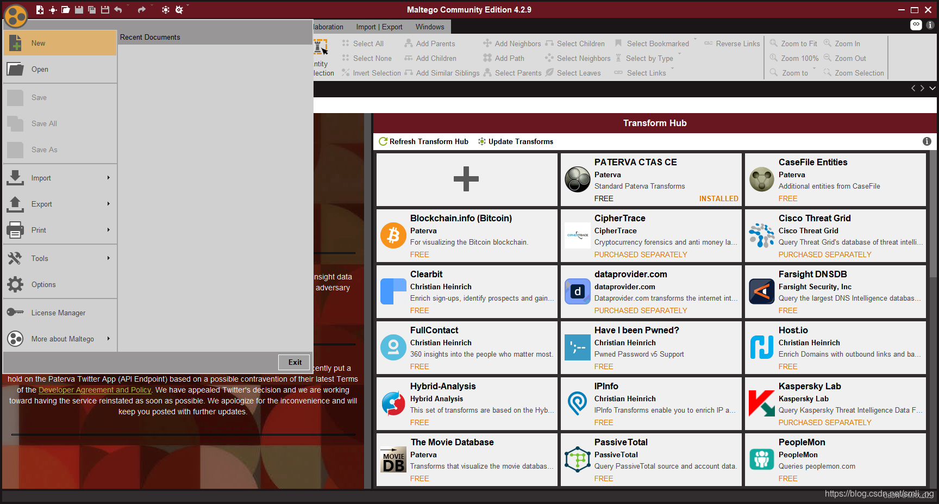Select IPInfo hub icon
The height and width of the screenshot is (504, 939).
(578, 403)
